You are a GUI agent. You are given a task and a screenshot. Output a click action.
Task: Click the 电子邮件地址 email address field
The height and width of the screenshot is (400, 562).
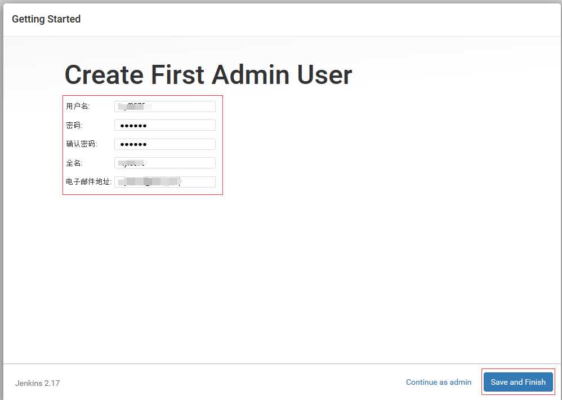(x=165, y=182)
